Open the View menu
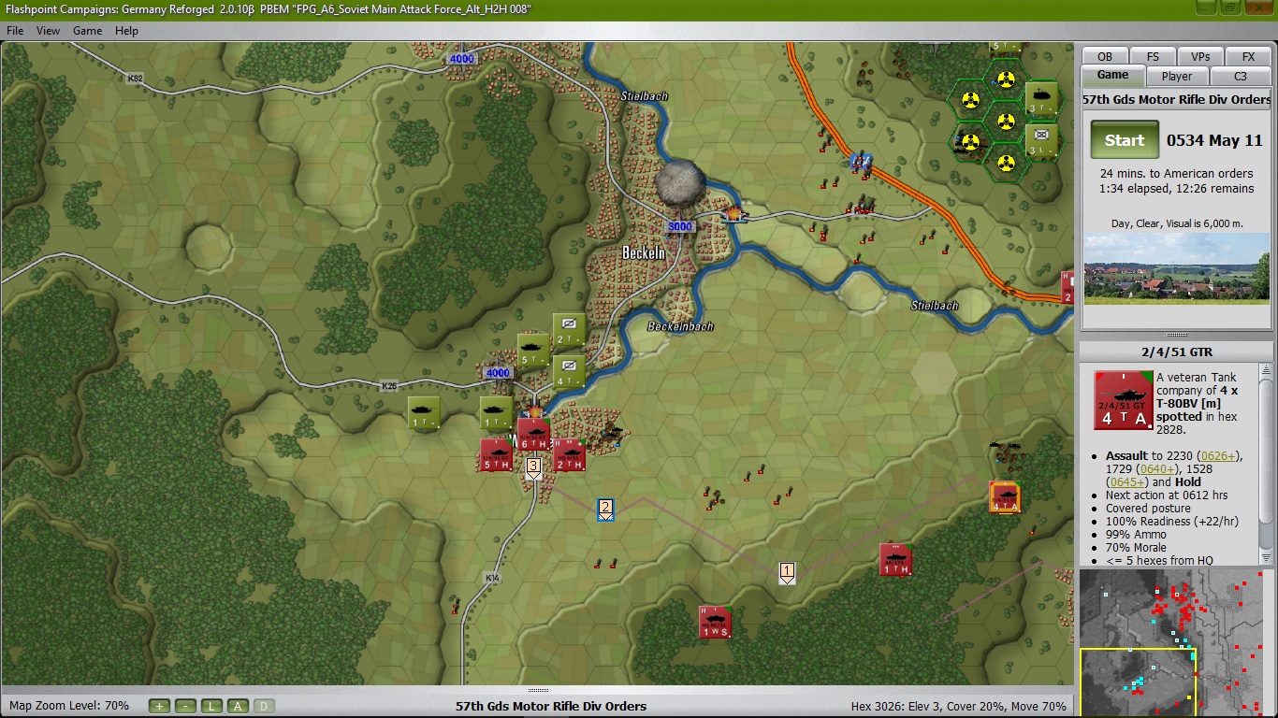Screen dimensions: 1278x718 point(48,31)
